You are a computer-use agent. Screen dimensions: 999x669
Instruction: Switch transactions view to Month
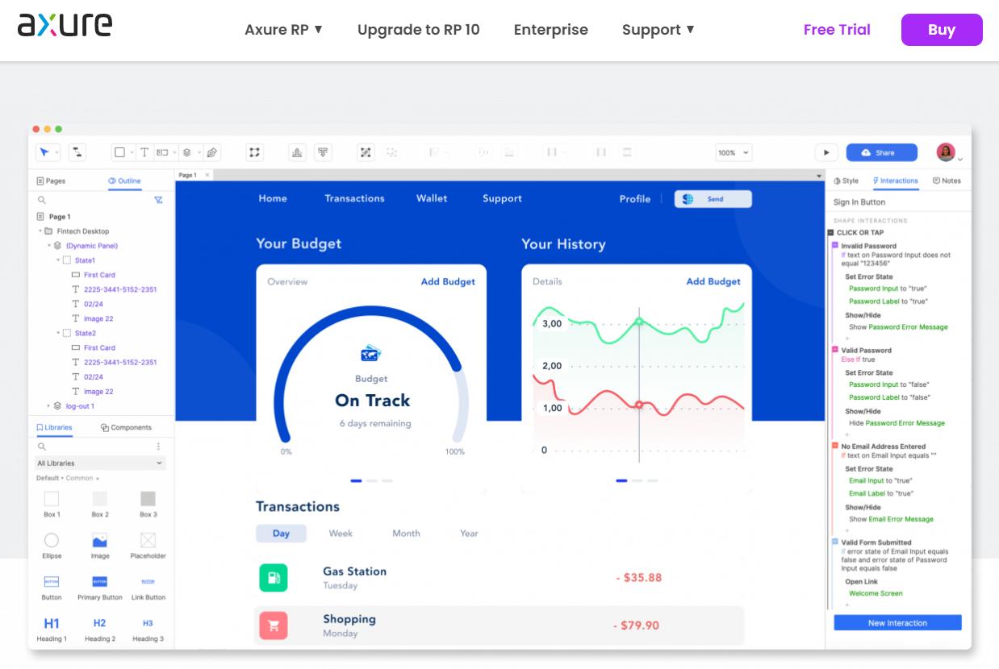pos(406,534)
